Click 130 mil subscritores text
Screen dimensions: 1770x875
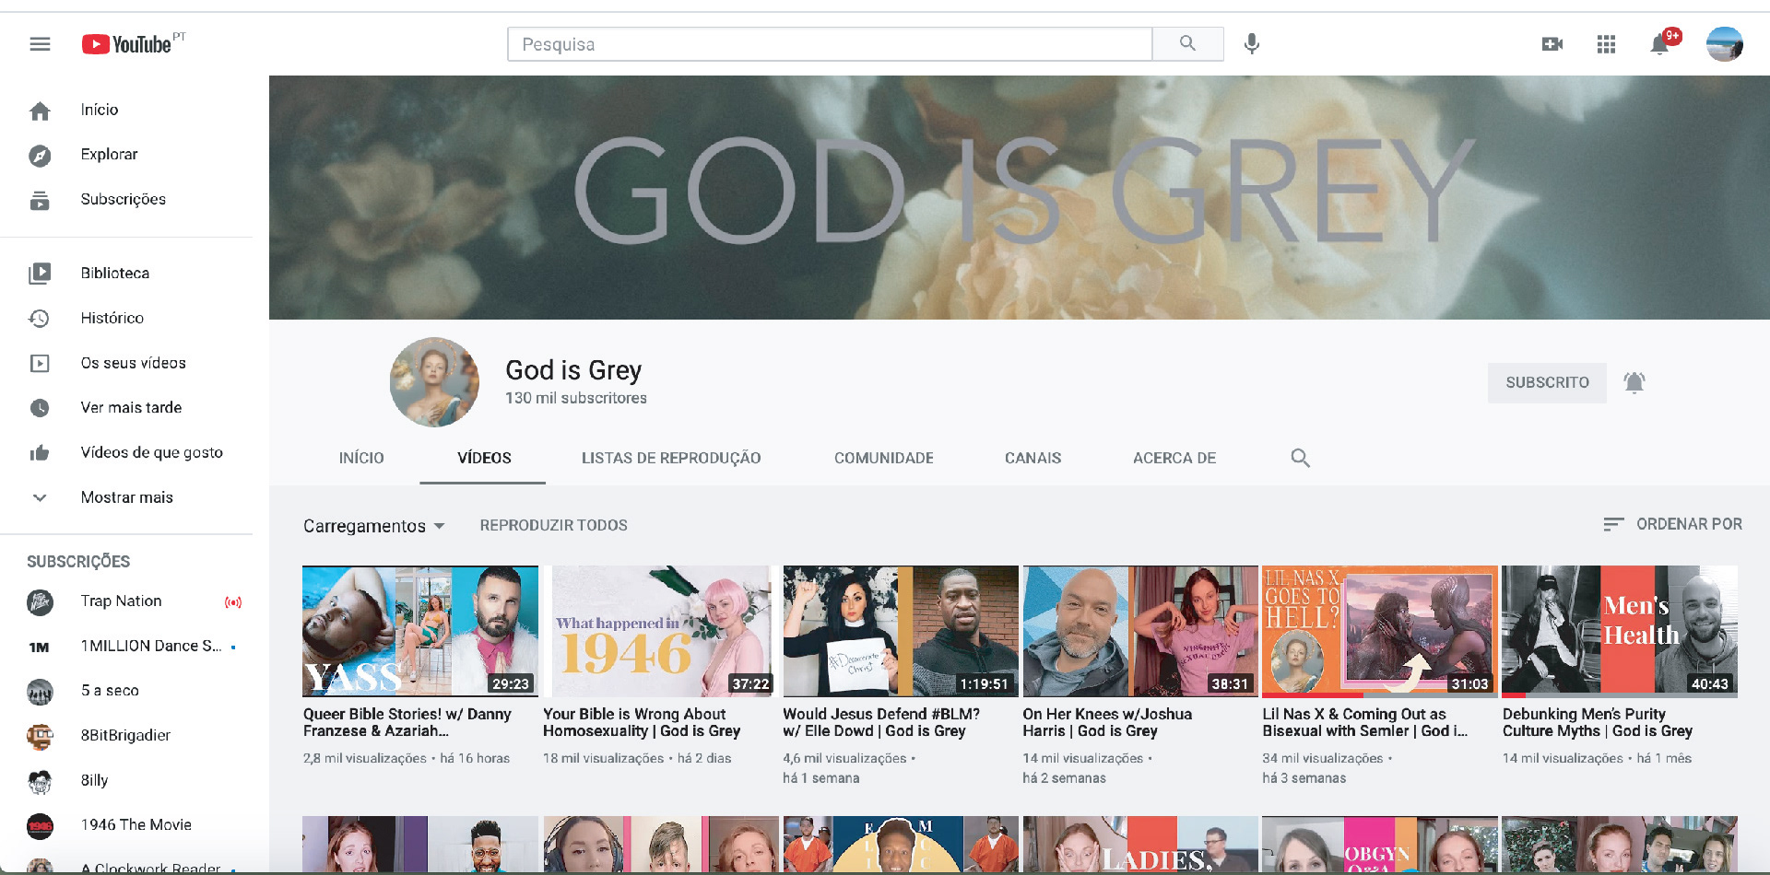coord(576,398)
